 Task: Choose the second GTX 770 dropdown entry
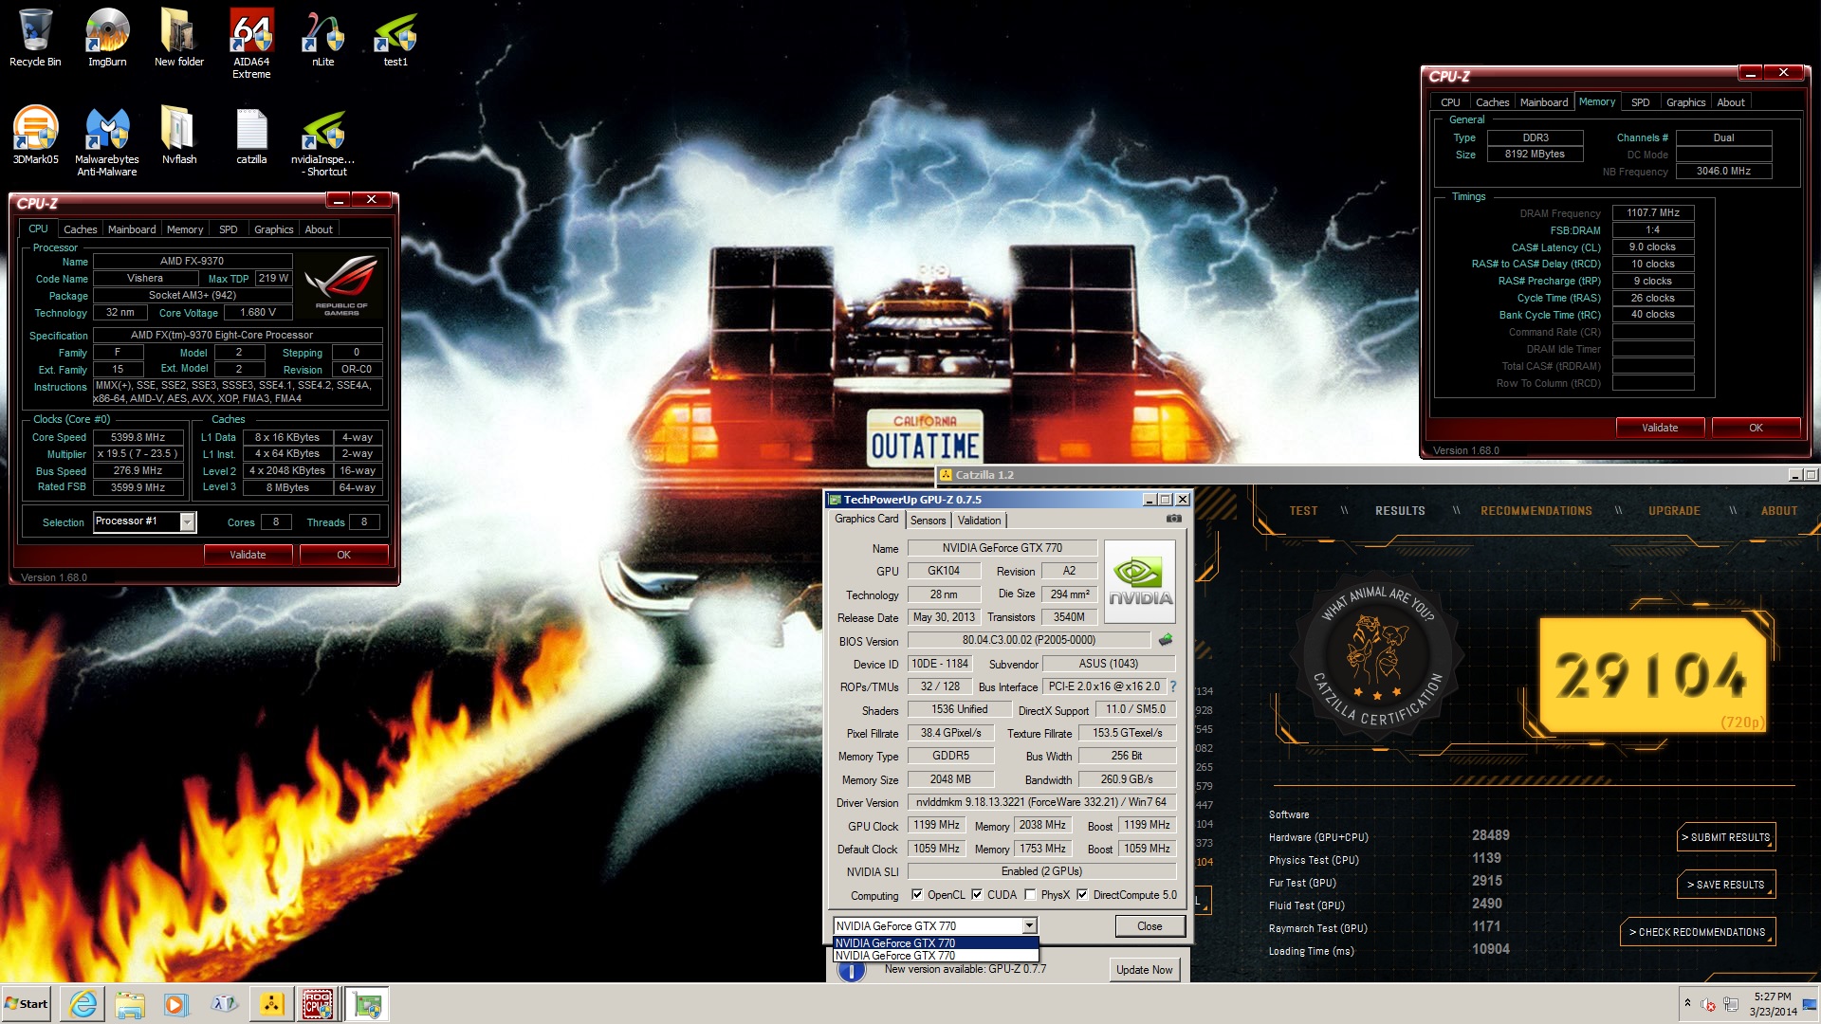pos(935,956)
